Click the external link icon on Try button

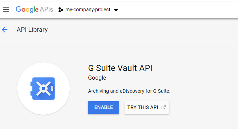(163, 107)
